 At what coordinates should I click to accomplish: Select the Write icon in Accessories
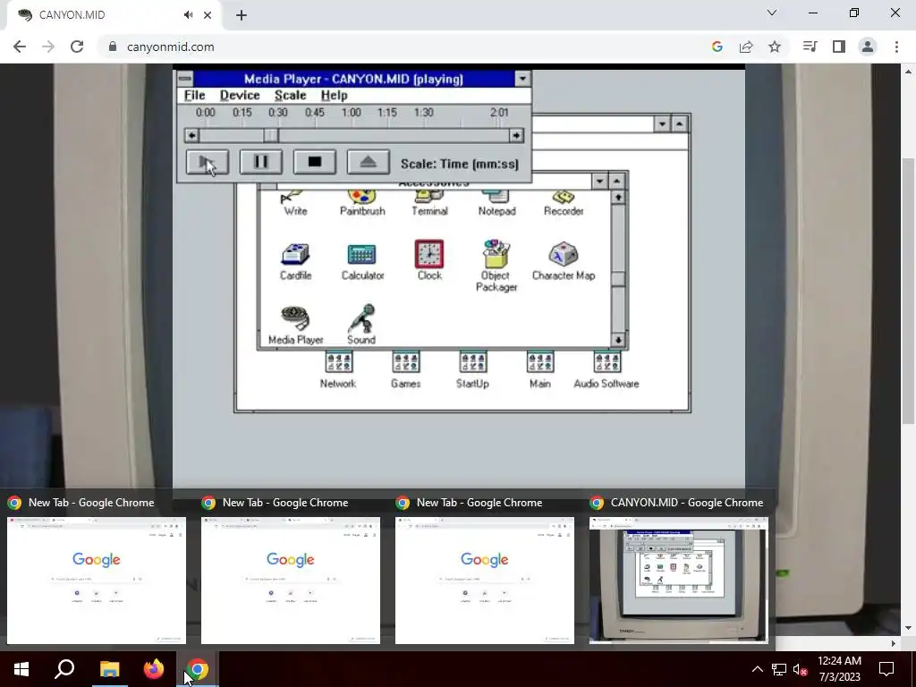click(295, 201)
